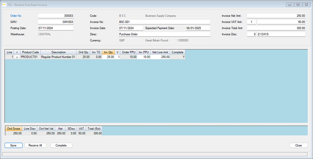The width and height of the screenshot is (313, 159).
Task: Select the Inv PPU cell on line 1
Action: tap(143, 57)
